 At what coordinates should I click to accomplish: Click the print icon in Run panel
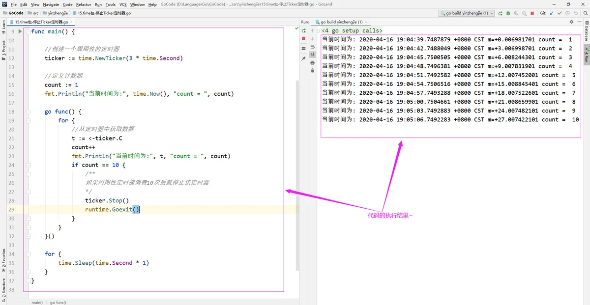point(312,62)
